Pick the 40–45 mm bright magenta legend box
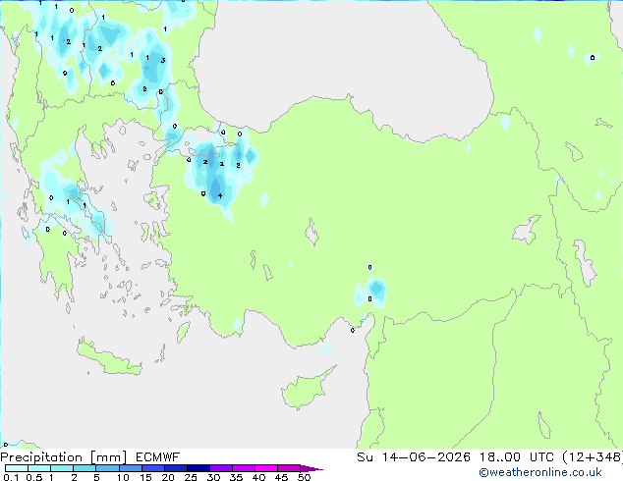Image resolution: width=623 pixels, height=481 pixels. (266, 468)
